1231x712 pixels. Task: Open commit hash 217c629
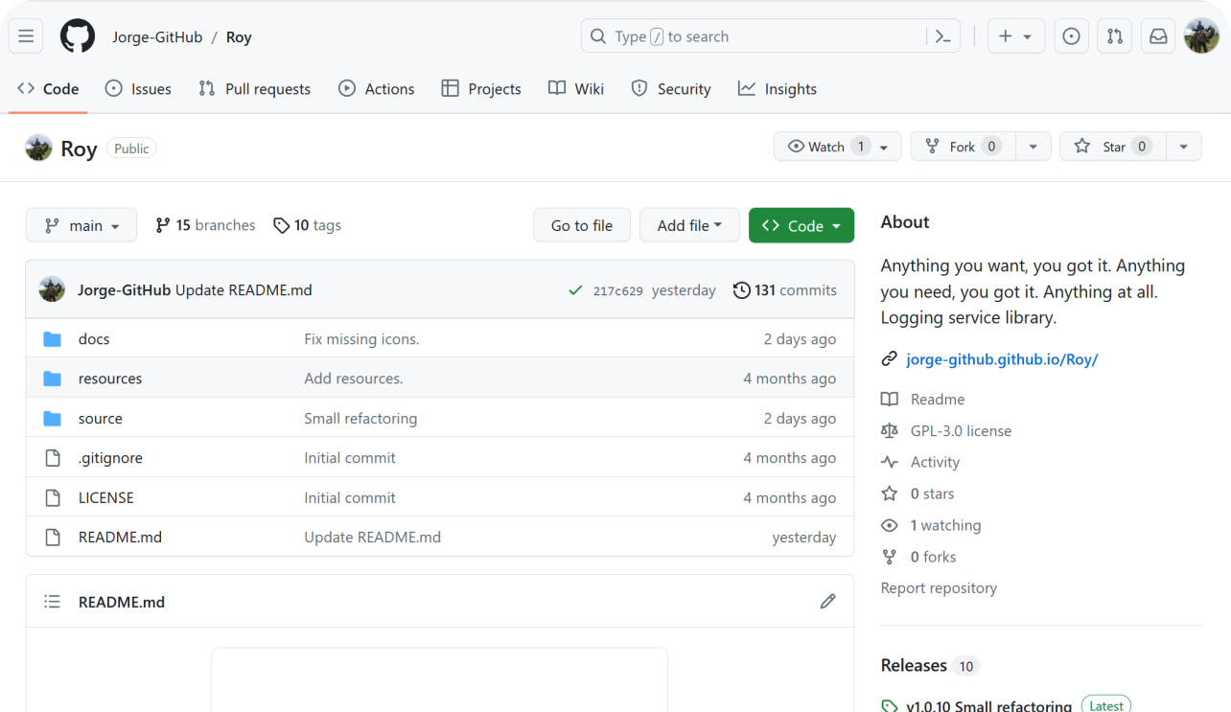(x=617, y=290)
